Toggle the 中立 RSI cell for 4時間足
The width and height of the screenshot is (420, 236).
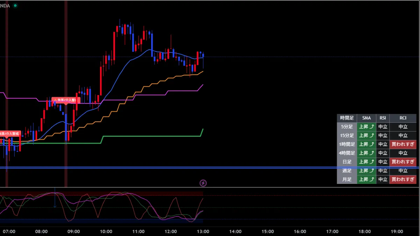383,153
